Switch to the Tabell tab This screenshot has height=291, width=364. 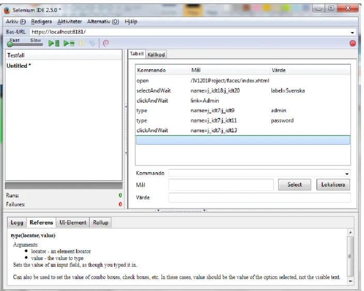136,54
